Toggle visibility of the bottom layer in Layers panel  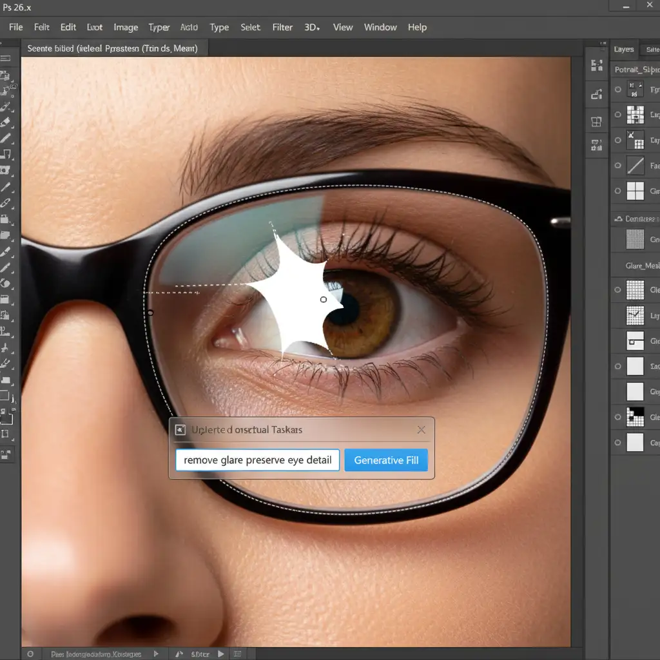coord(618,442)
